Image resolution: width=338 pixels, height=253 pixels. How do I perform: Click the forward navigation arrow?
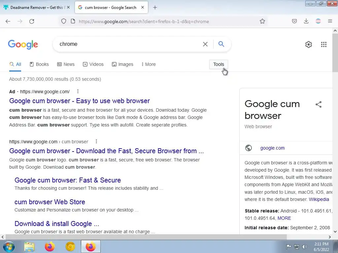coord(20,21)
